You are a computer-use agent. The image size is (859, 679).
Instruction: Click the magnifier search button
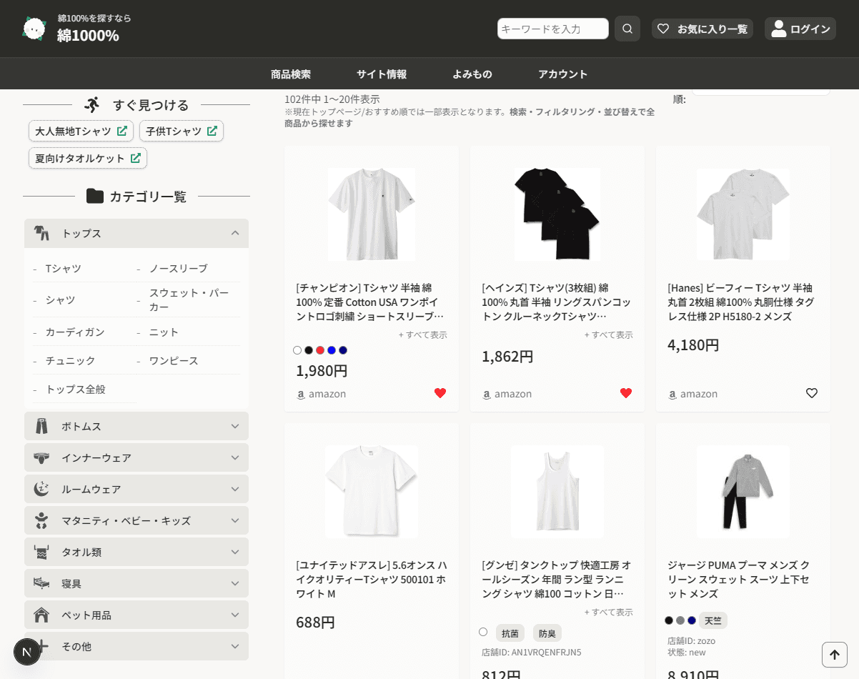point(627,29)
